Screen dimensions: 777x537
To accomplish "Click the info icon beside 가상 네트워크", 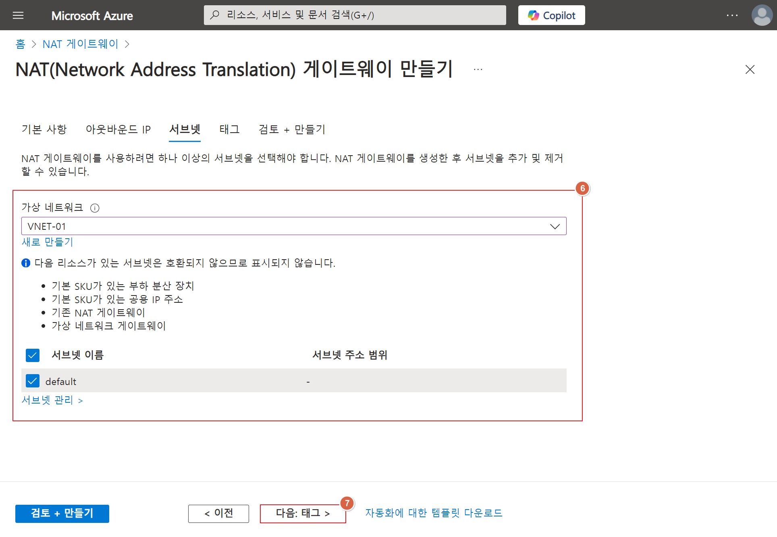I will 95,208.
